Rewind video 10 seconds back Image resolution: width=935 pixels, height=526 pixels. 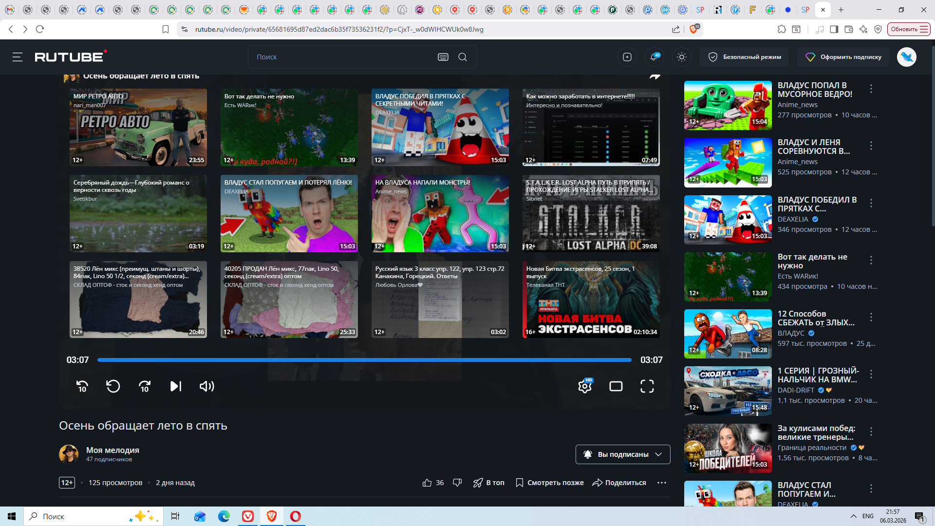[82, 386]
